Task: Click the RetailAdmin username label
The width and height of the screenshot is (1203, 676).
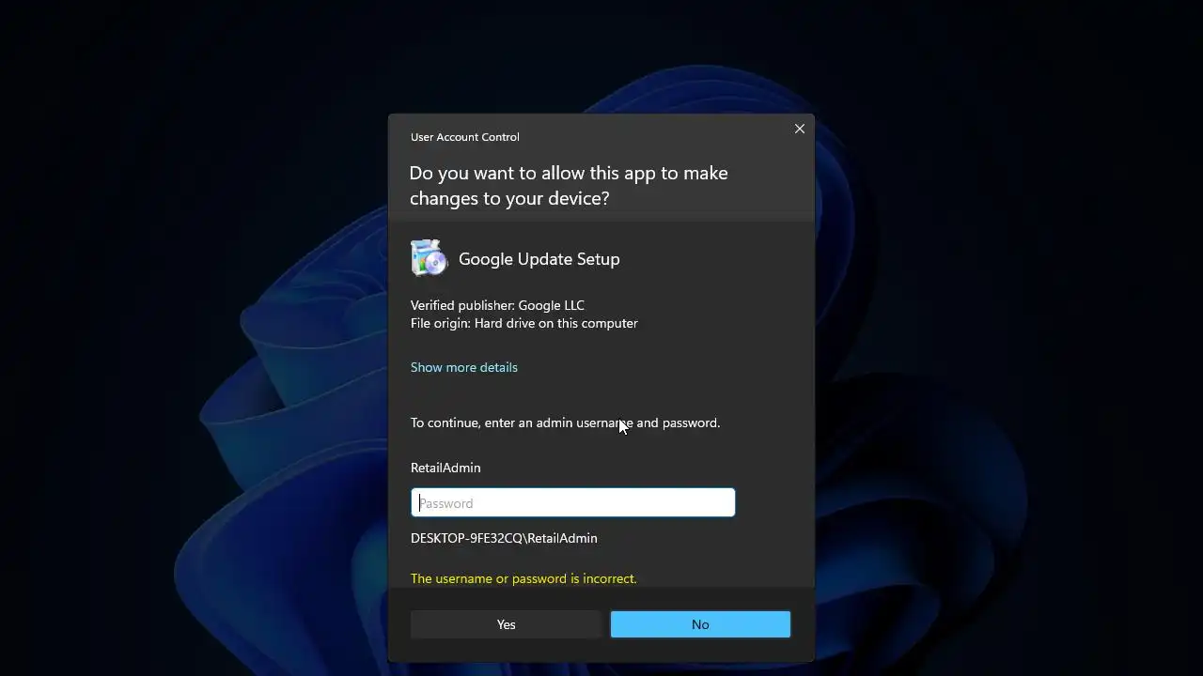Action: 445,468
